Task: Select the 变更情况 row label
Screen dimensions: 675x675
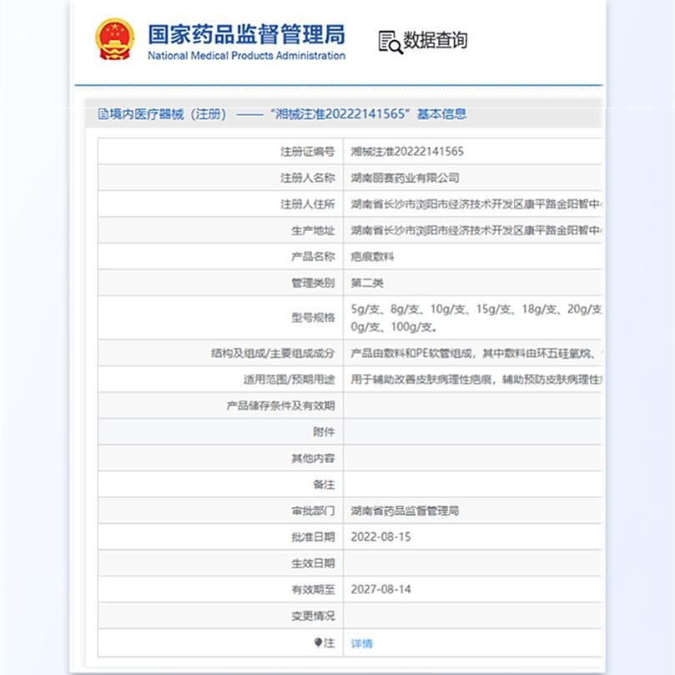Action: (313, 616)
